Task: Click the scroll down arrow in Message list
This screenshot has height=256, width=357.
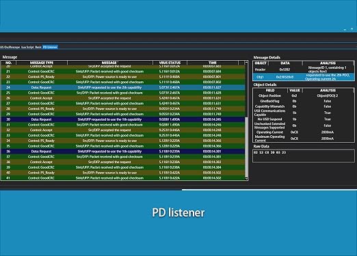Action: 246,179
